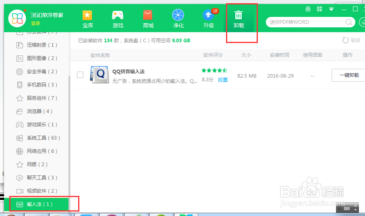Click the QQ拼音输入法 software name
This screenshot has height=216, width=365.
tap(129, 72)
